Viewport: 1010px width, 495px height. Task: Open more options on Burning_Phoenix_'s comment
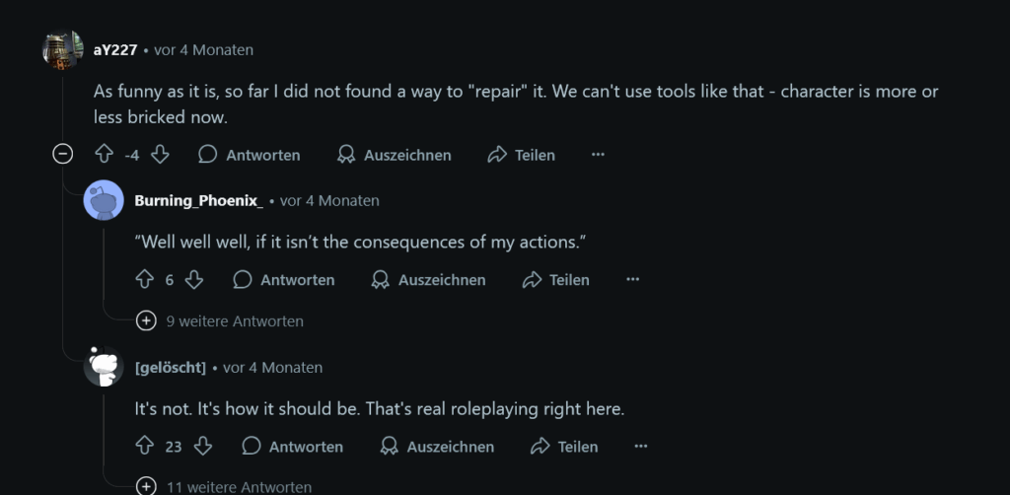[632, 280]
